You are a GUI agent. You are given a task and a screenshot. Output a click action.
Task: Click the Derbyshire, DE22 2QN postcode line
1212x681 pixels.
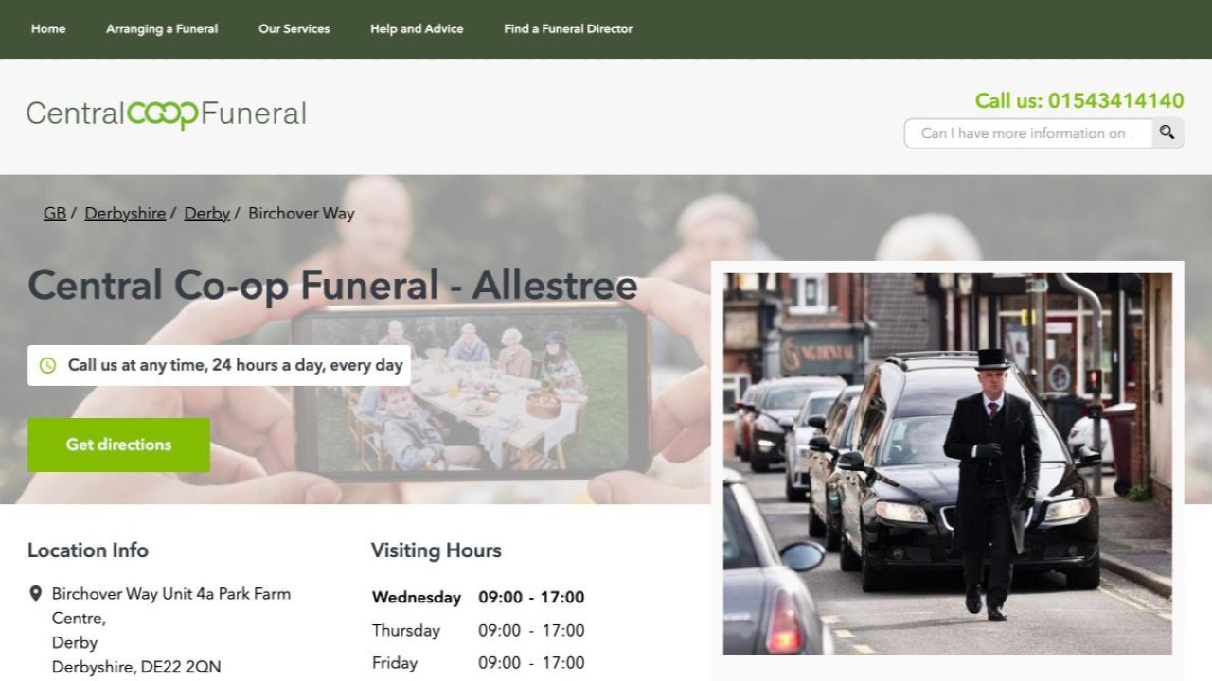tap(136, 667)
